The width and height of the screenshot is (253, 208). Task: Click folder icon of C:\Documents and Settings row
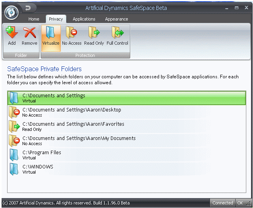(14, 98)
